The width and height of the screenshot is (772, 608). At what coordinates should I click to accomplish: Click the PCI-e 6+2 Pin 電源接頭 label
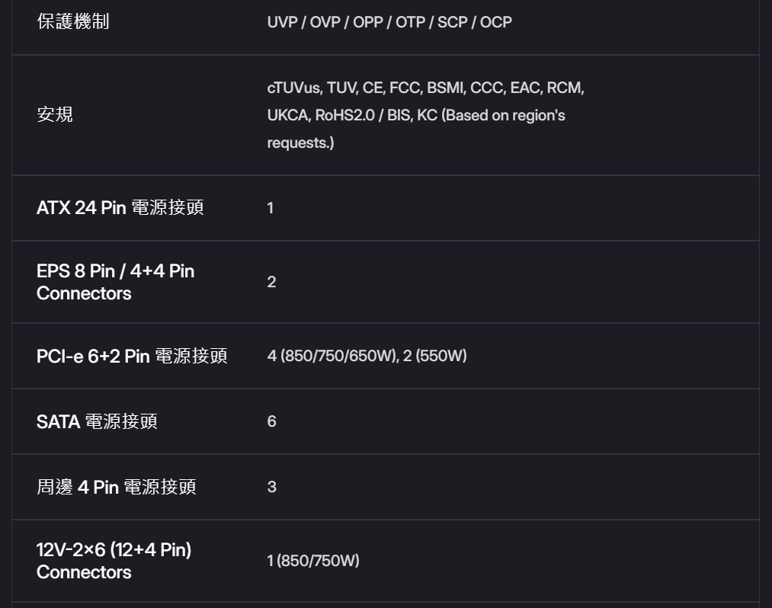[131, 356]
